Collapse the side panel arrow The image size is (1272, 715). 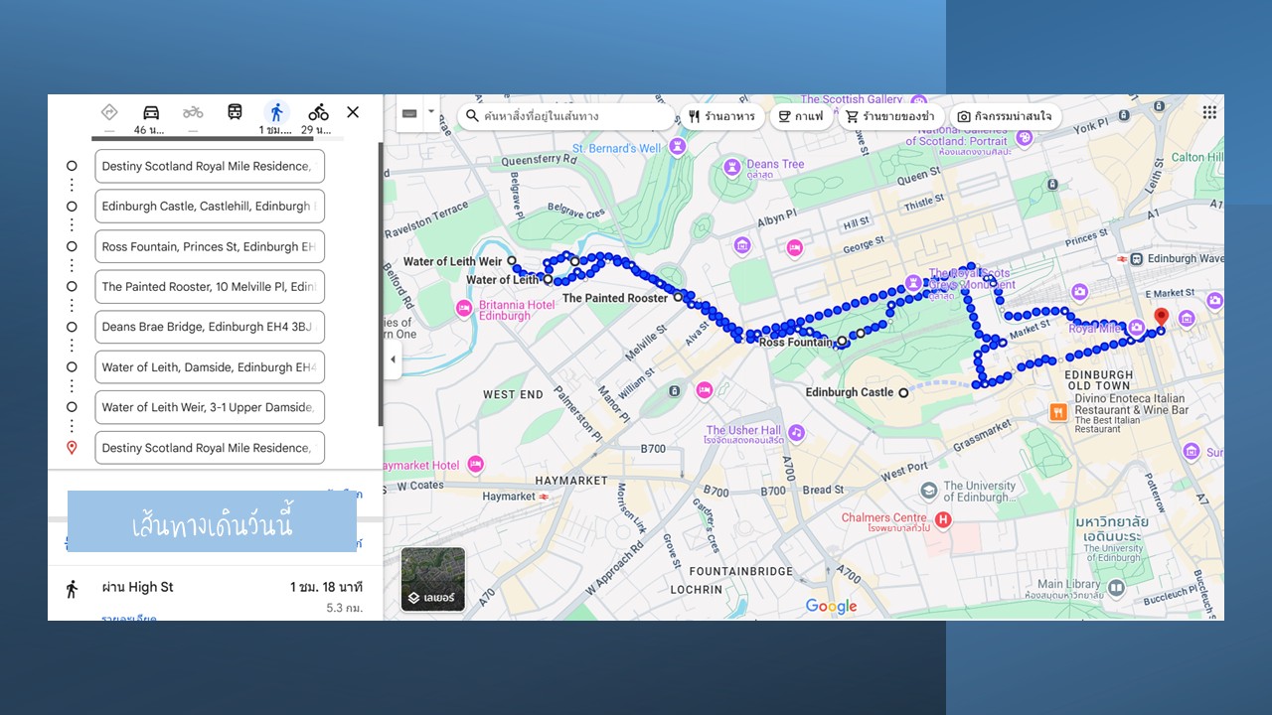[393, 359]
